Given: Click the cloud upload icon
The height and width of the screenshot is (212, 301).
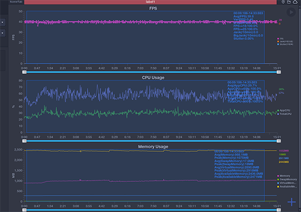Looking at the screenshot, I should click(x=295, y=2).
